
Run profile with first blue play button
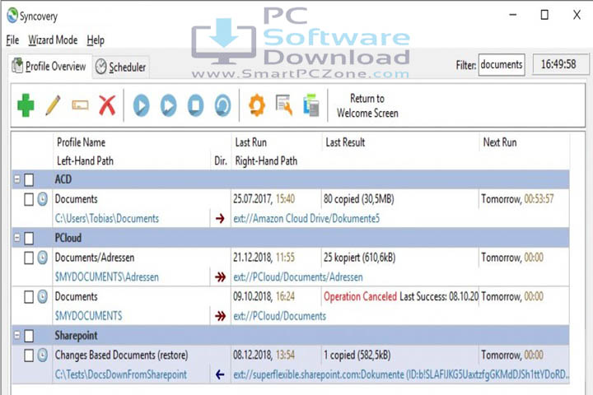pyautogui.click(x=142, y=105)
